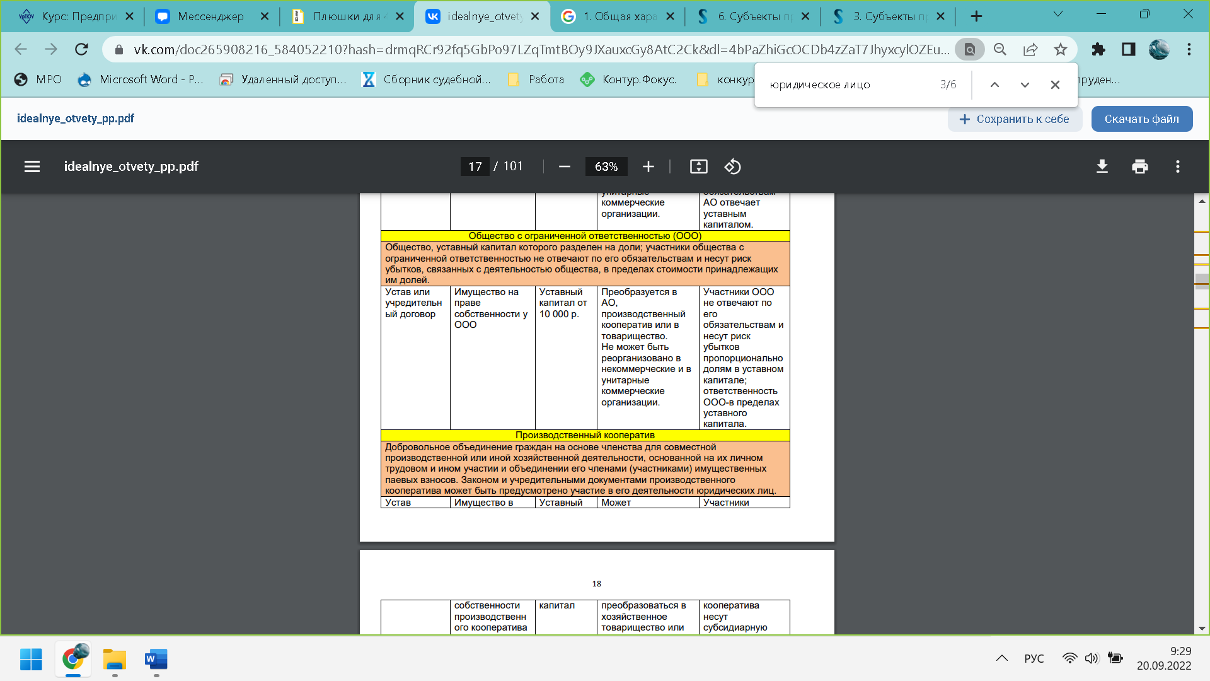1210x681 pixels.
Task: Open the Работа bookmarks folder
Action: pos(536,79)
